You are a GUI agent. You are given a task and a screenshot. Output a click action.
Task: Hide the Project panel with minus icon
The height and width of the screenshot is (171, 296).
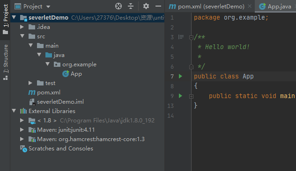tap(158, 6)
